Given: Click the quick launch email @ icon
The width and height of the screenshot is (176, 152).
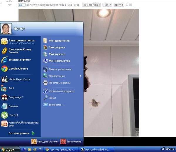Looking at the screenshot, I should coord(35,149).
